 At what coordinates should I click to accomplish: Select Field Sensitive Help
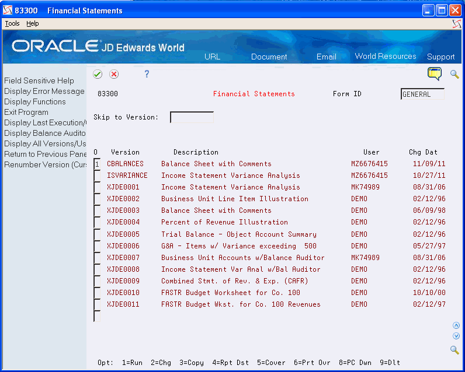39,80
